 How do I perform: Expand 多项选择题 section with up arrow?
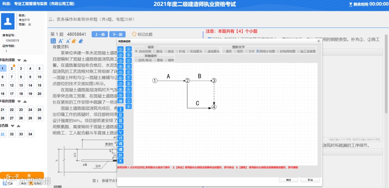pyautogui.click(x=25, y=101)
